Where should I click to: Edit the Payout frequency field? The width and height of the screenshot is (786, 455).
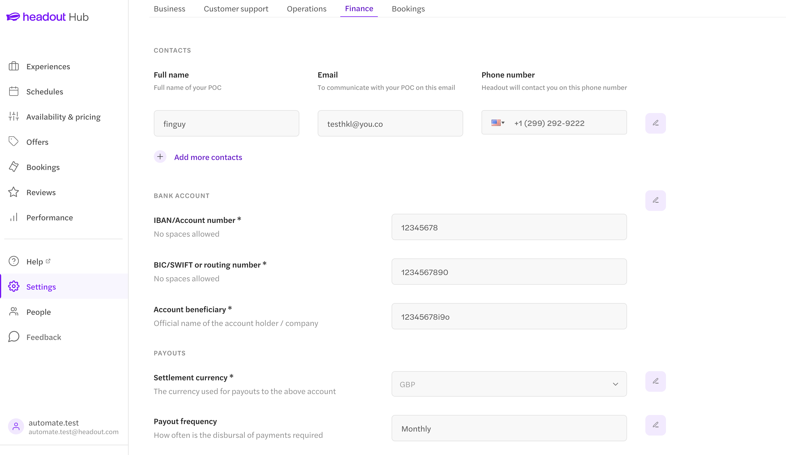tap(656, 425)
